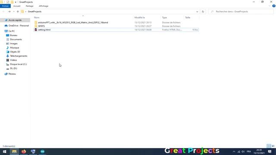Screen dimensions: 276x155
Task: Sort by the Taille column header
Action: (188, 18)
